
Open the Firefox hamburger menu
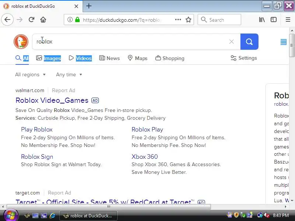(288, 20)
